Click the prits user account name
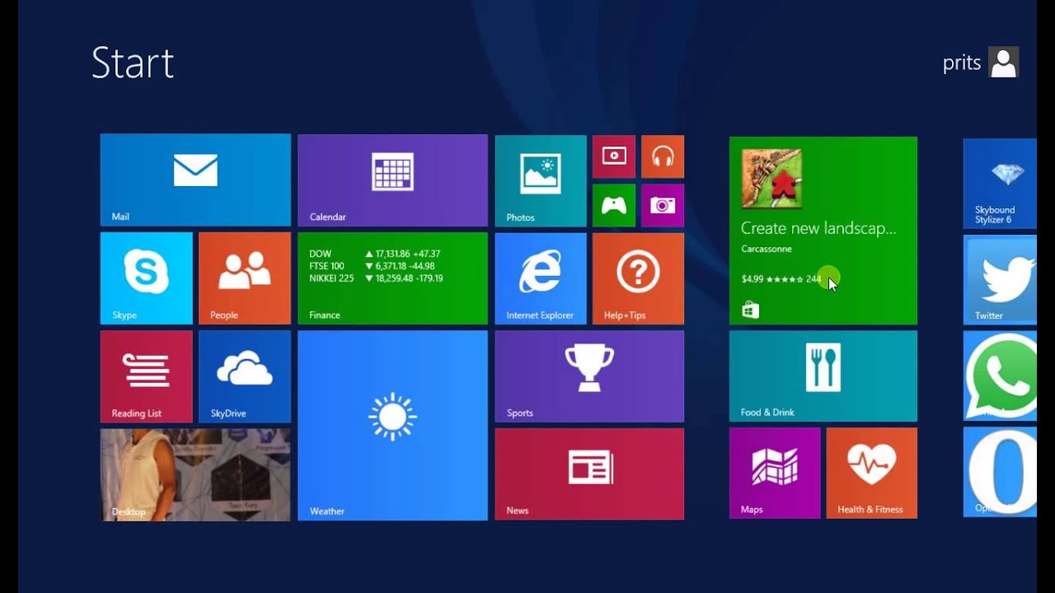Viewport: 1055px width, 593px height. click(x=962, y=63)
